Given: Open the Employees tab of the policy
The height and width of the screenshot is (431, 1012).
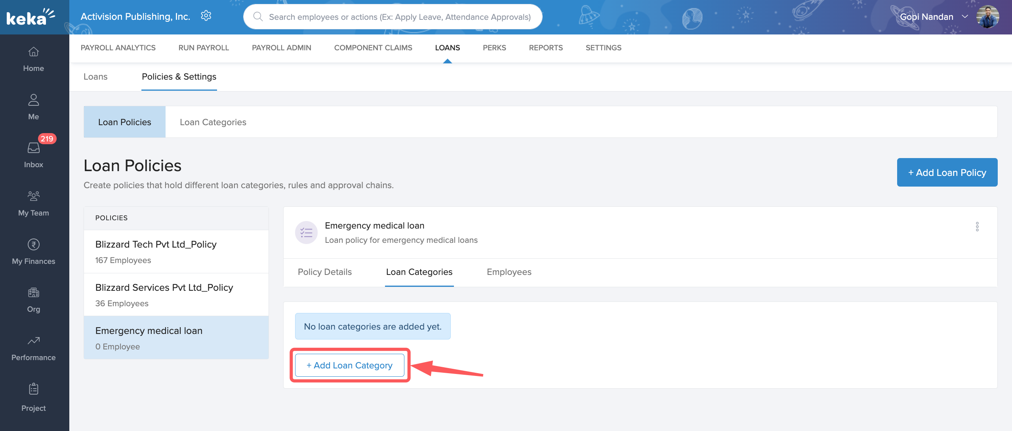Looking at the screenshot, I should point(509,272).
